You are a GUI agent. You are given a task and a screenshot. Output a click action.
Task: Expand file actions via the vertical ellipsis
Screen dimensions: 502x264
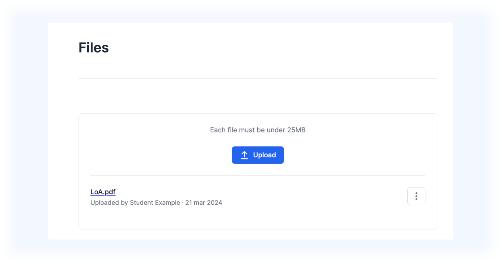coord(416,196)
